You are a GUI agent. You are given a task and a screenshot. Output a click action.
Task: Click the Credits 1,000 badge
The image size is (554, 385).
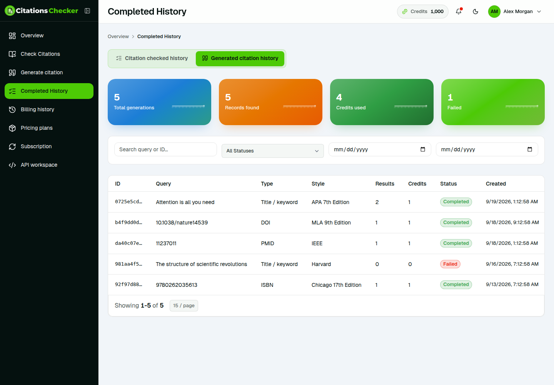point(422,12)
